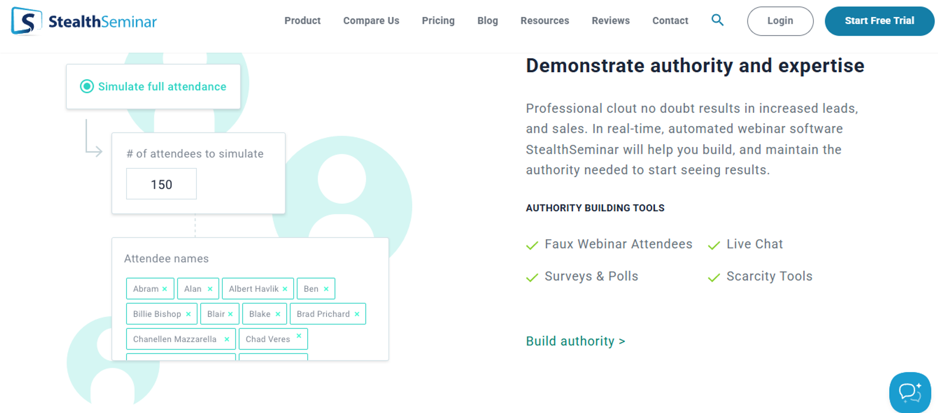Remove the Chanellen Mazzarella attendee tag
The height and width of the screenshot is (413, 938).
pyautogui.click(x=227, y=339)
